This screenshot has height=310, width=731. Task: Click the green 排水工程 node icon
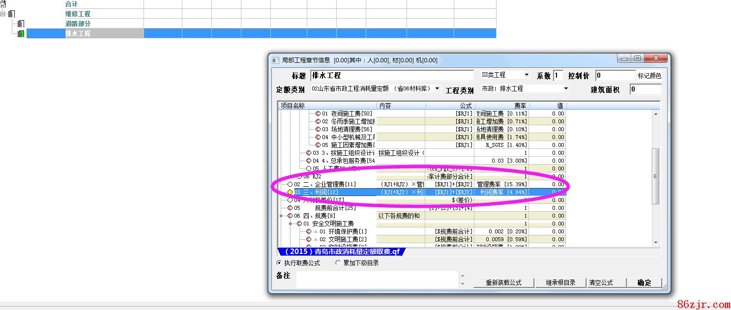[x=20, y=34]
